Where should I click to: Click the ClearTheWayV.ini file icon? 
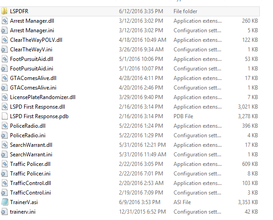[x=4, y=50]
